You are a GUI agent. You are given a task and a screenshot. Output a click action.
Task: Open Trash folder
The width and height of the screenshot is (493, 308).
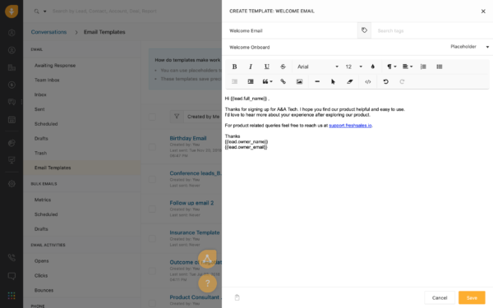click(x=40, y=153)
